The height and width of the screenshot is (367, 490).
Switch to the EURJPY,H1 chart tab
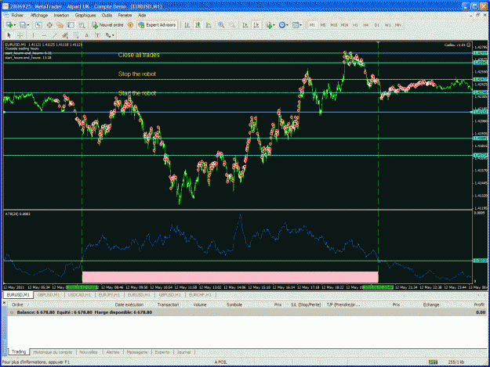click(x=110, y=295)
